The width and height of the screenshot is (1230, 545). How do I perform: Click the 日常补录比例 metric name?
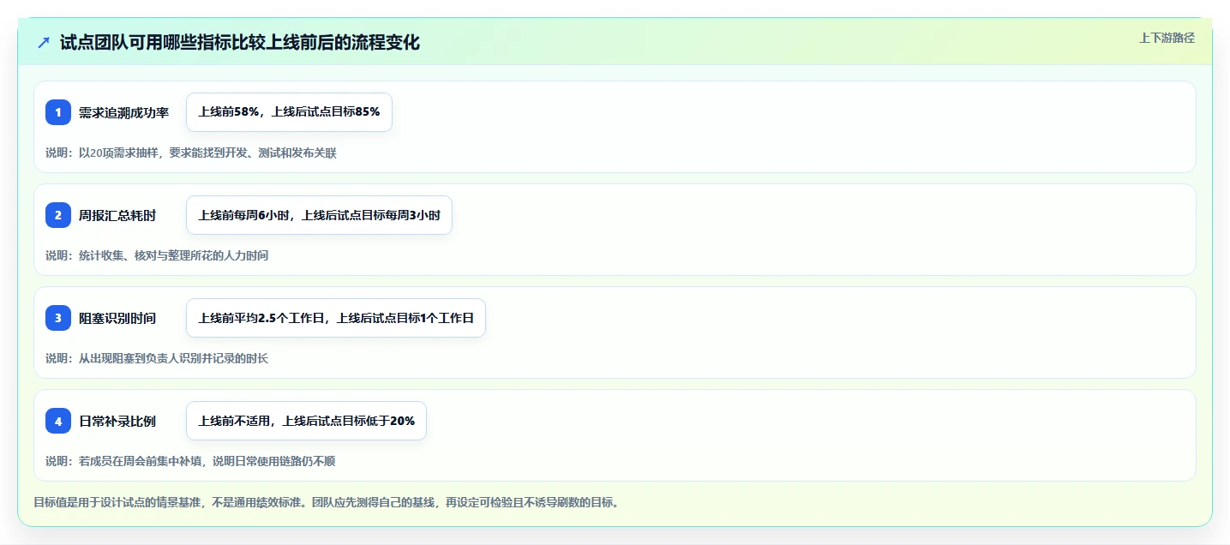coord(117,421)
